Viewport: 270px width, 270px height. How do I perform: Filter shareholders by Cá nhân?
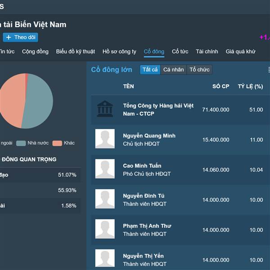[x=173, y=70]
